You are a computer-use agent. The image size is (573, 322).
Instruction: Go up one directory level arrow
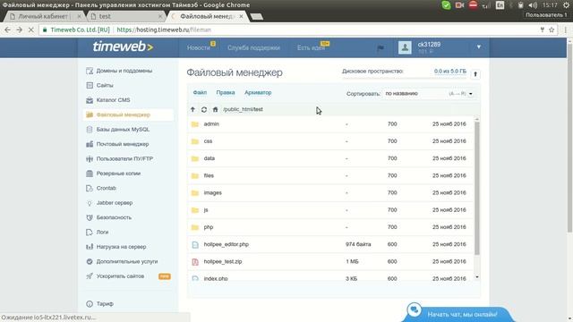[192, 109]
